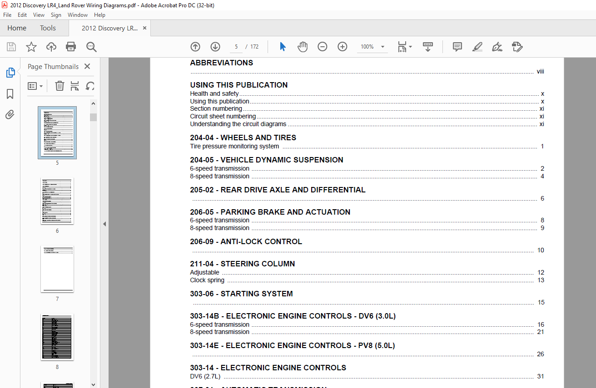
Task: Open the Window menu
Action: tap(78, 15)
